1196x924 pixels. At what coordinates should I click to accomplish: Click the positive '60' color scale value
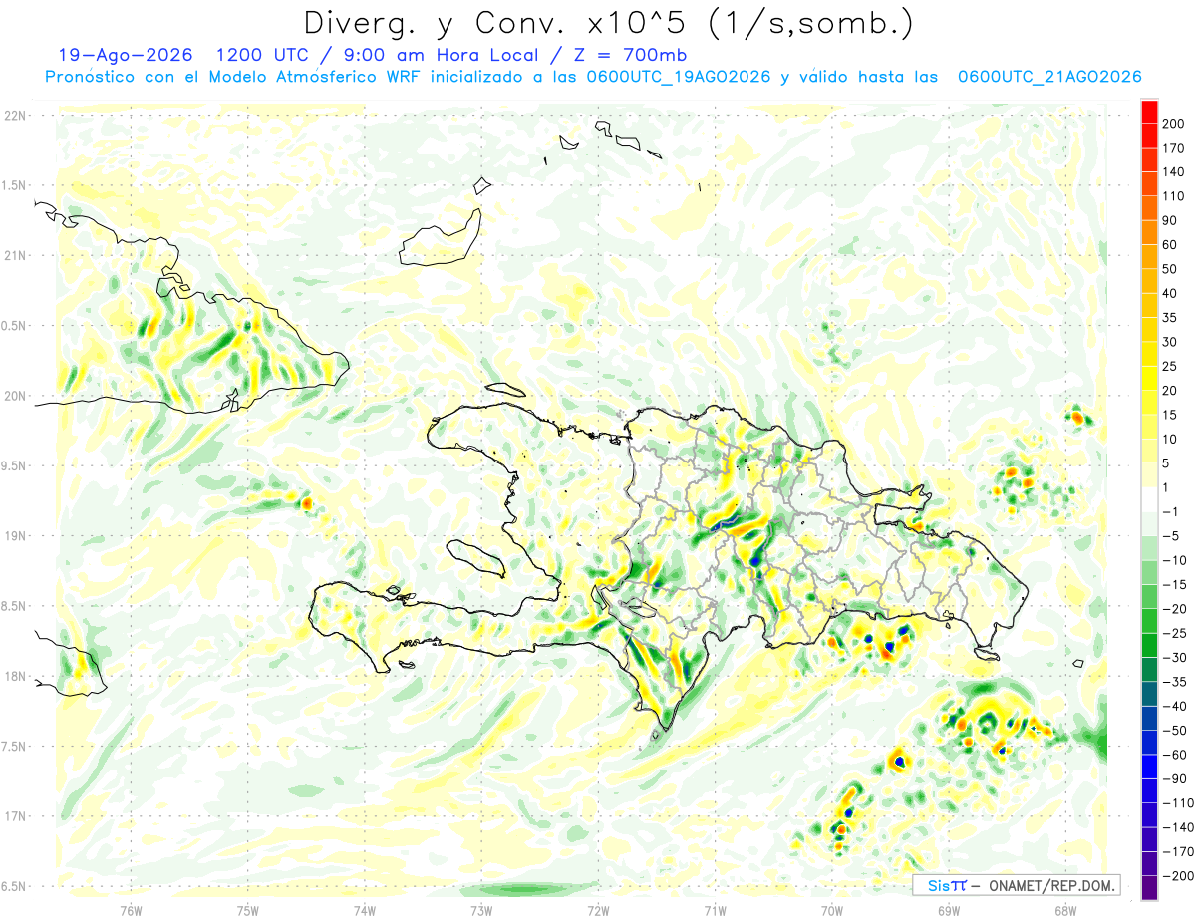tap(1169, 244)
